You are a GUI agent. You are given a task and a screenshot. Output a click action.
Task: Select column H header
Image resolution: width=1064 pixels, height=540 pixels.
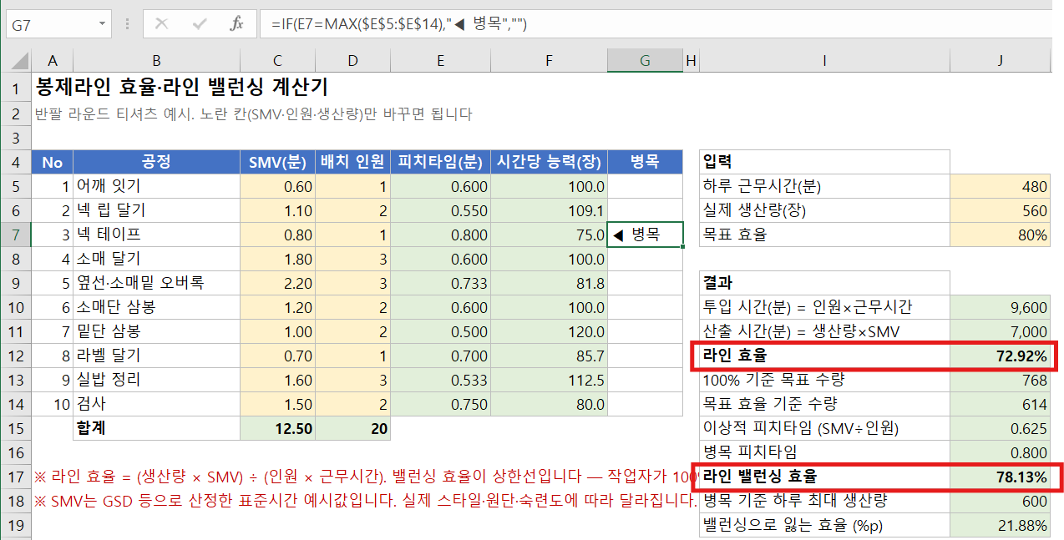(691, 60)
